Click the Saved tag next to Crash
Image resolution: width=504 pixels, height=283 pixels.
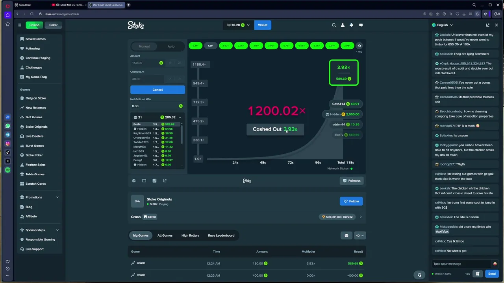click(x=150, y=217)
